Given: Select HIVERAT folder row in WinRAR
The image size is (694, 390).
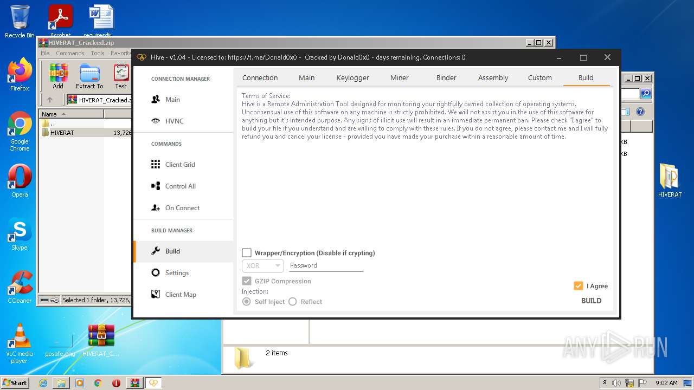Looking at the screenshot, I should 85,133.
